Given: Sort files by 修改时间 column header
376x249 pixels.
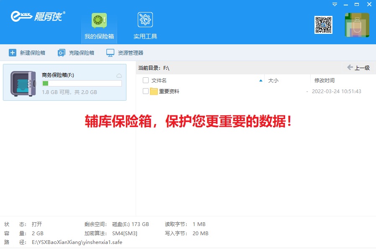Looking at the screenshot, I should tap(324, 80).
